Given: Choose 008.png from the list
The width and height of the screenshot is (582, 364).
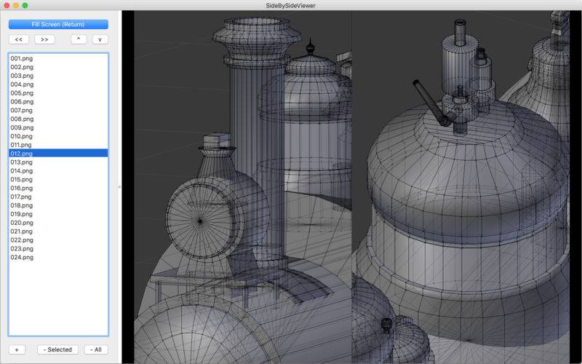Looking at the screenshot, I should point(22,119).
